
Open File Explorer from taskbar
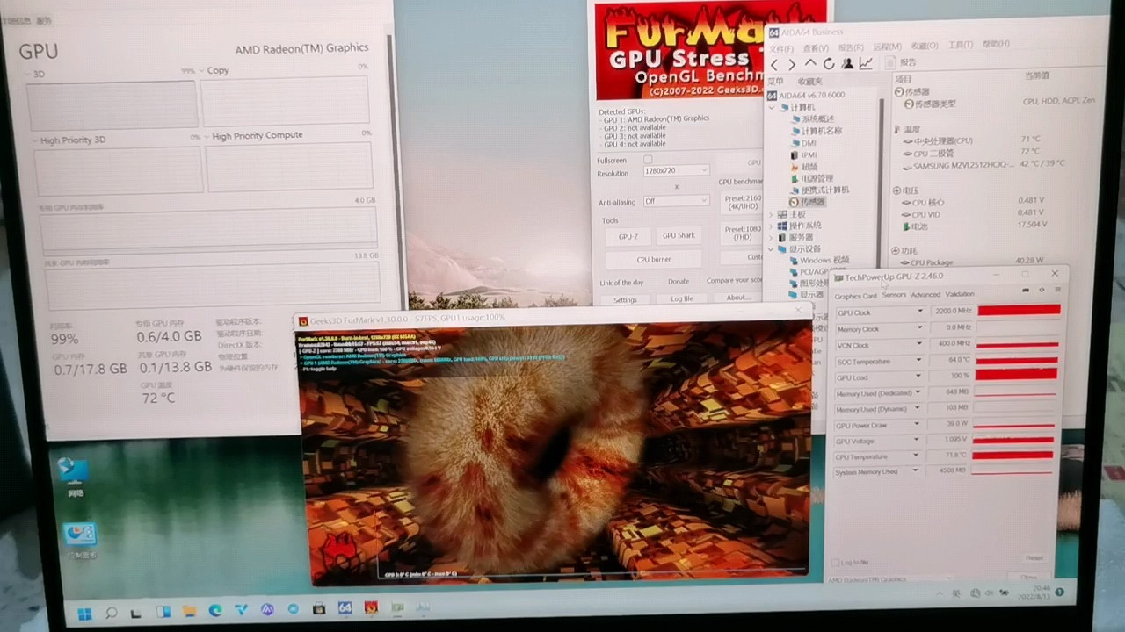[189, 611]
